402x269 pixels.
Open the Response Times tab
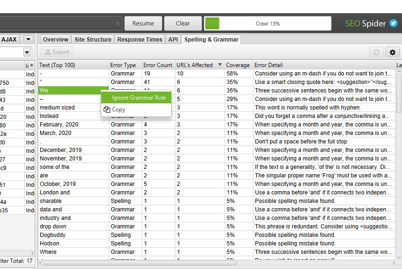coord(140,40)
